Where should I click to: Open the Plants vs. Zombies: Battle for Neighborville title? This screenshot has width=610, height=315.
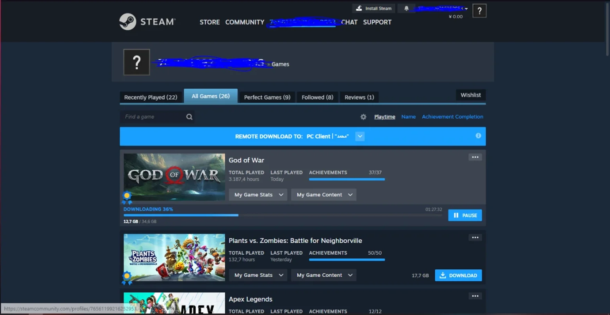295,240
